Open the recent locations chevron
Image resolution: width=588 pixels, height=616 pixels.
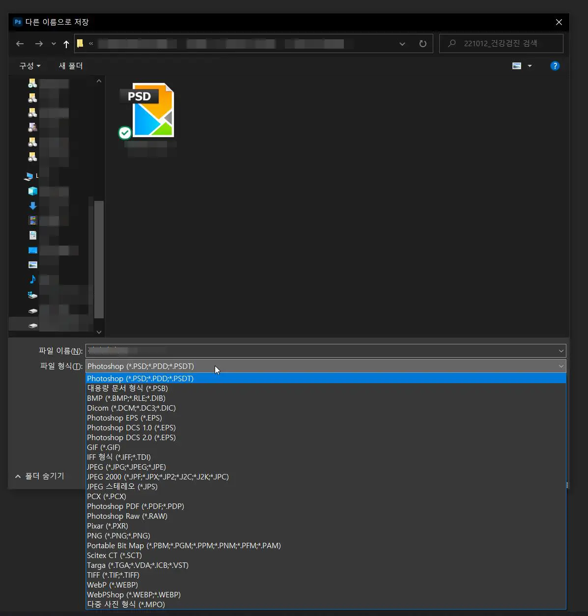pos(54,44)
